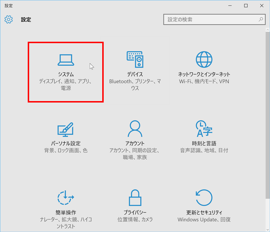Open the システム text label

point(66,74)
